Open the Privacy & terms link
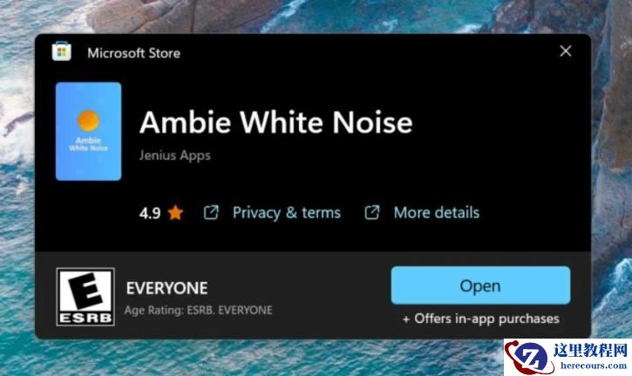 [287, 212]
